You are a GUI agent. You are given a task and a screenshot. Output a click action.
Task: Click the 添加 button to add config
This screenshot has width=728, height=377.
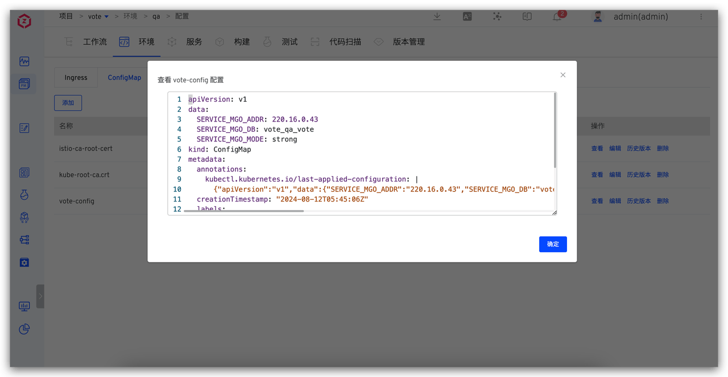(68, 103)
